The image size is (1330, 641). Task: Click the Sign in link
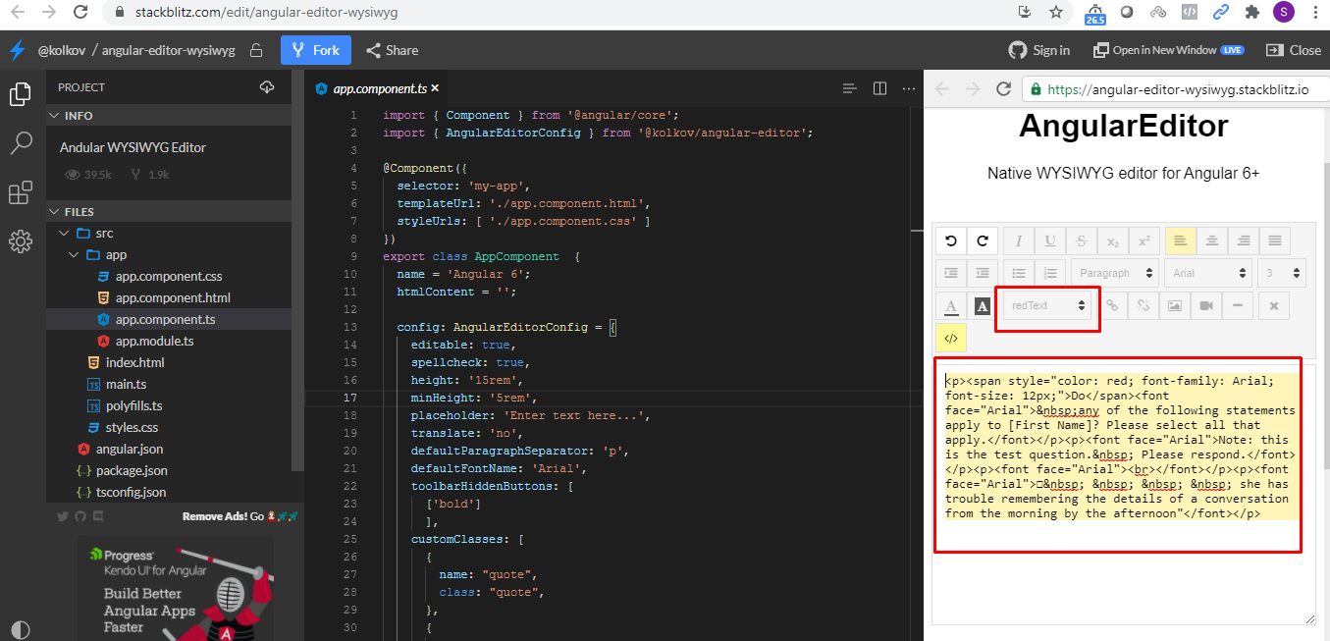coord(1039,50)
